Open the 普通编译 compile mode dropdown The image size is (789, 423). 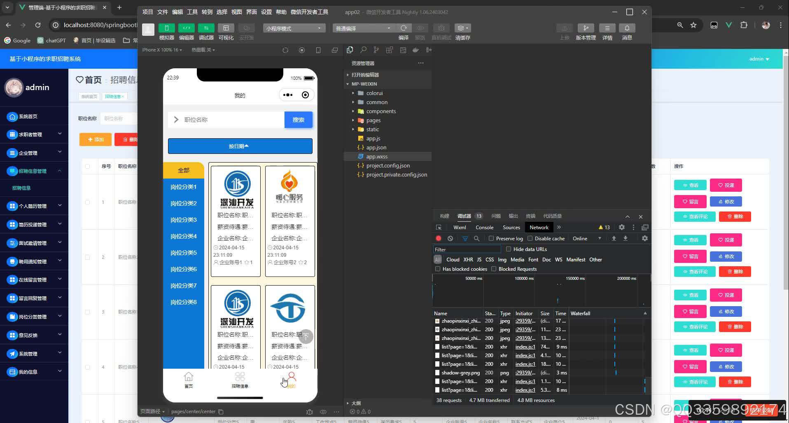[364, 28]
